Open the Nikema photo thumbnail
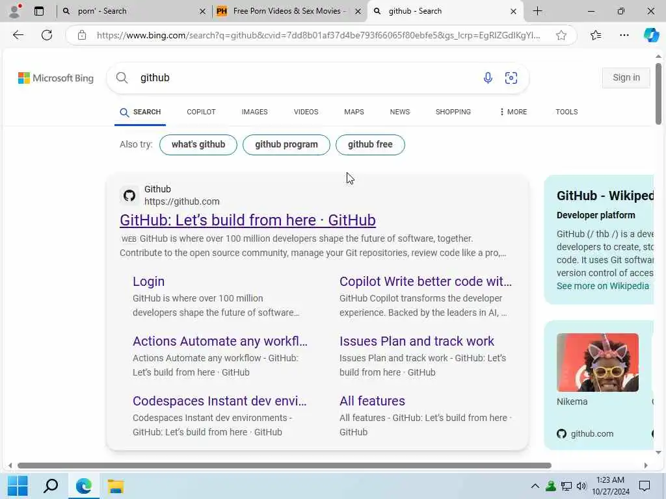The height and width of the screenshot is (499, 666). pyautogui.click(x=597, y=363)
